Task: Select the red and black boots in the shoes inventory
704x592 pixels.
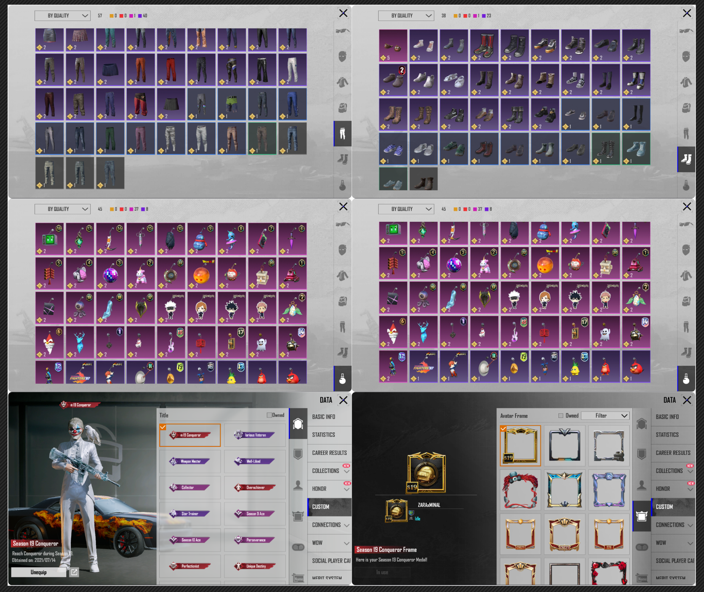Action: 485,46
